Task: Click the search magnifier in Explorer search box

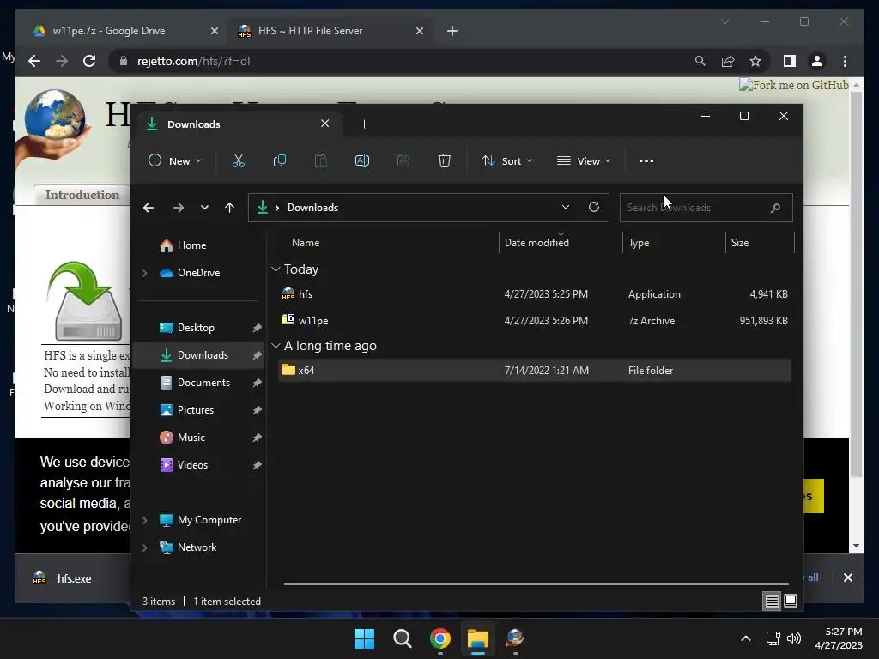Action: coord(775,208)
